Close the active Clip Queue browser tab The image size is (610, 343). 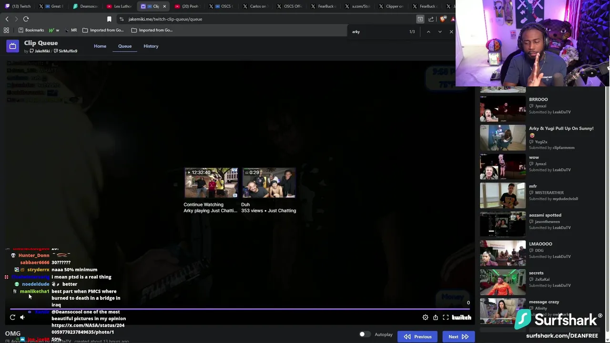click(x=164, y=6)
